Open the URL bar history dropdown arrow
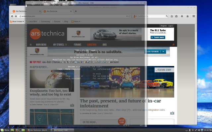Screen dimensions: 212x132 (x=127, y=16)
